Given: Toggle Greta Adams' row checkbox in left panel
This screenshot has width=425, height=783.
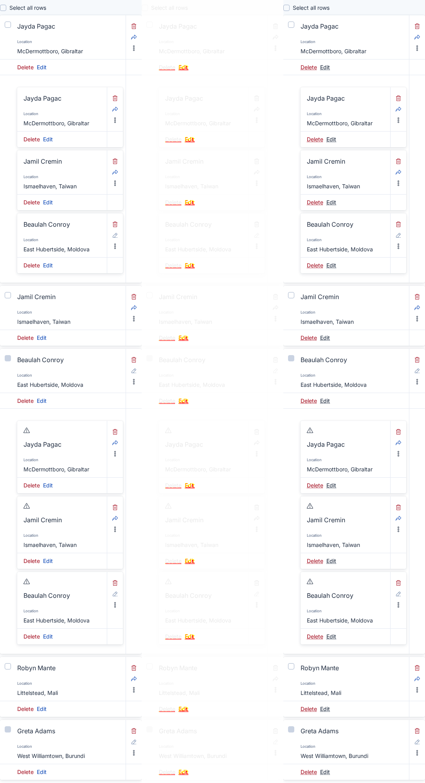Looking at the screenshot, I should click(8, 729).
